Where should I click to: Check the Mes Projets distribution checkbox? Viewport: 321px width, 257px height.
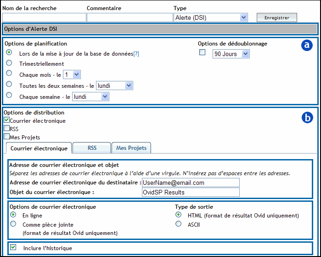coord(6,136)
